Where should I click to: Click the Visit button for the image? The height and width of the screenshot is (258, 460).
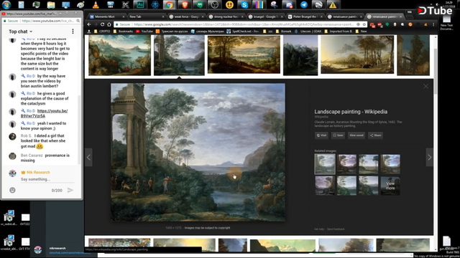(x=321, y=135)
